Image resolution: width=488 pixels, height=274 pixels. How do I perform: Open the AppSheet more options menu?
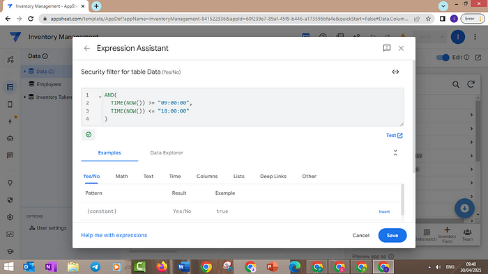coord(475,37)
